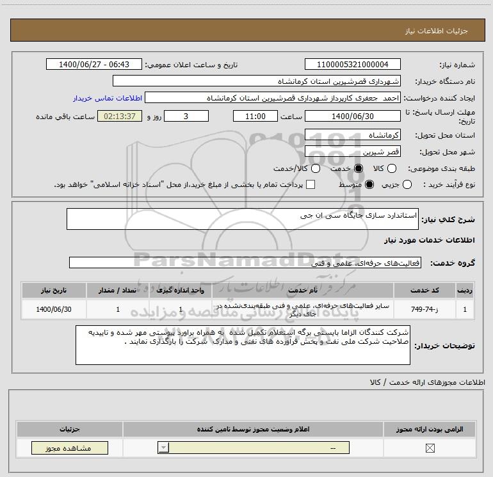Click the نام خدمت column header
This screenshot has height=477, width=493.
302,290
